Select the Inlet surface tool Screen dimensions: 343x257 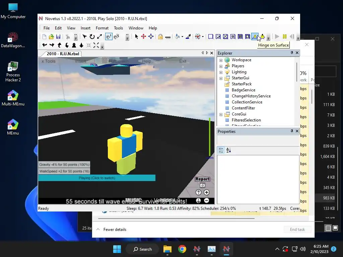[240, 36]
